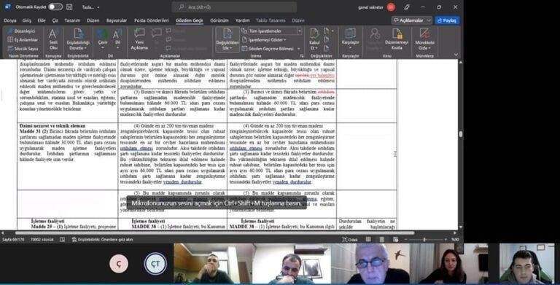Click the save icon in the title bar

click(69, 7)
